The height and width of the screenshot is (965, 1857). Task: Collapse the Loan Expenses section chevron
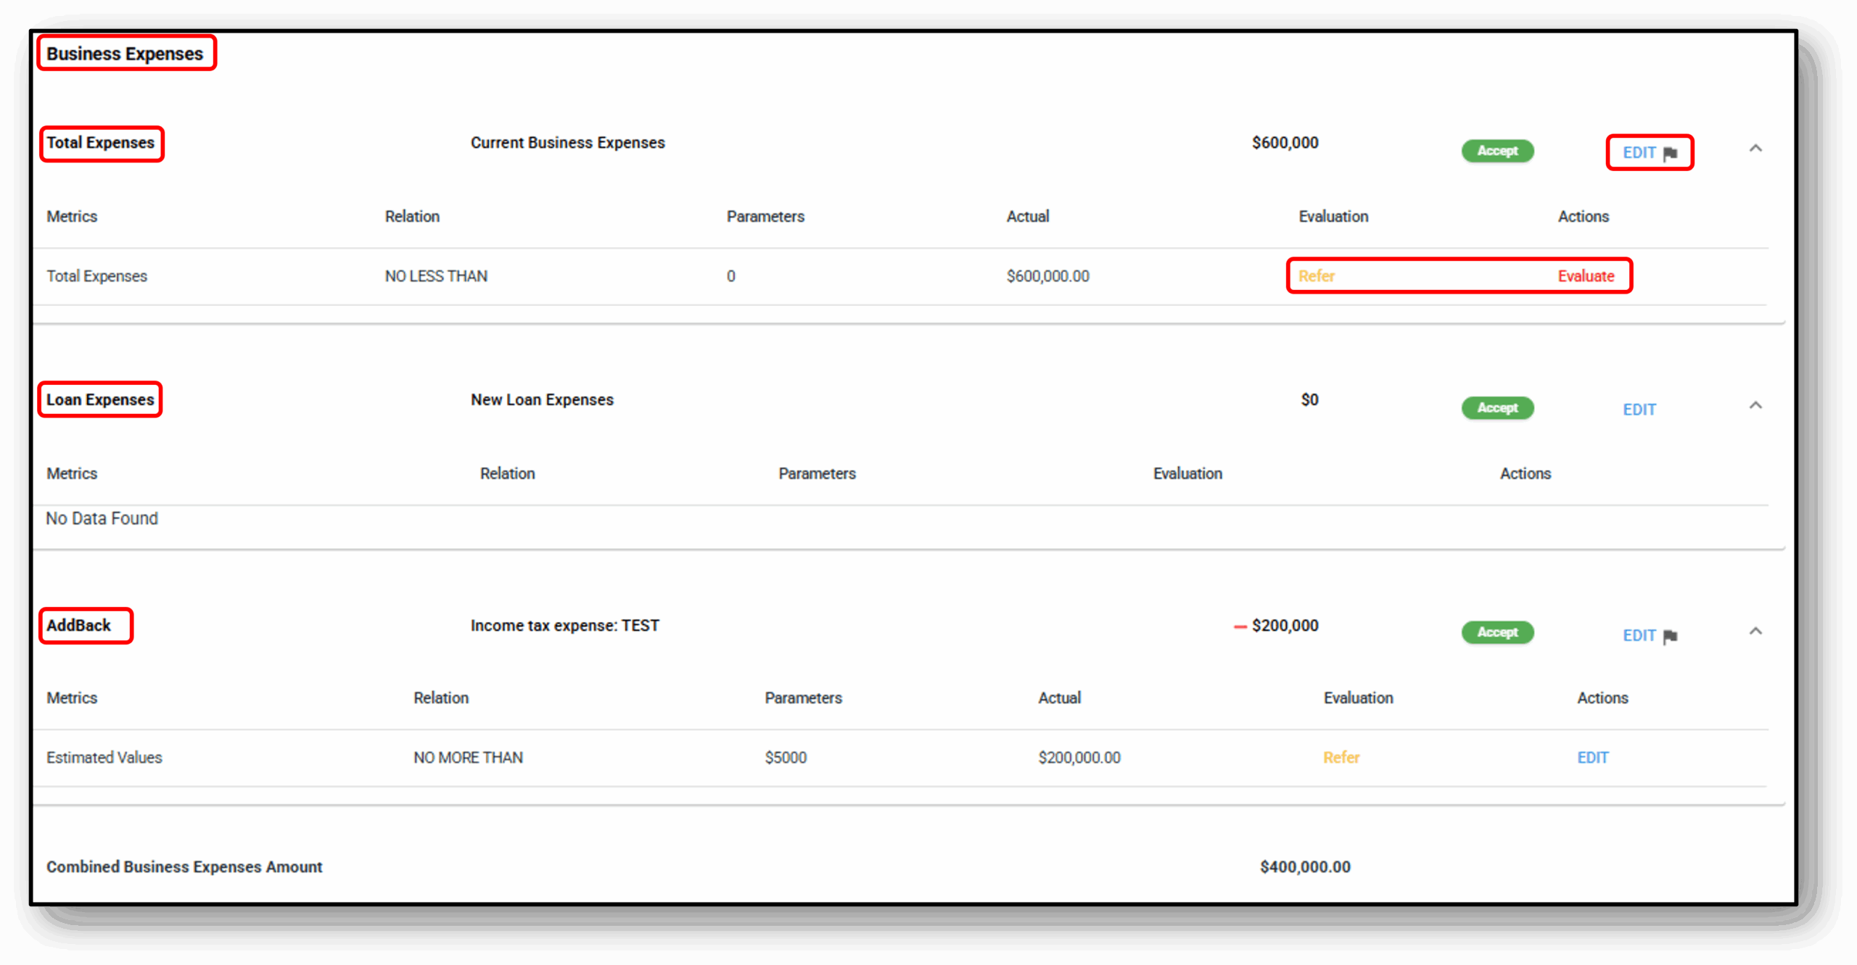1755,405
